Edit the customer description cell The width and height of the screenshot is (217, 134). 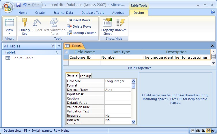176,57
